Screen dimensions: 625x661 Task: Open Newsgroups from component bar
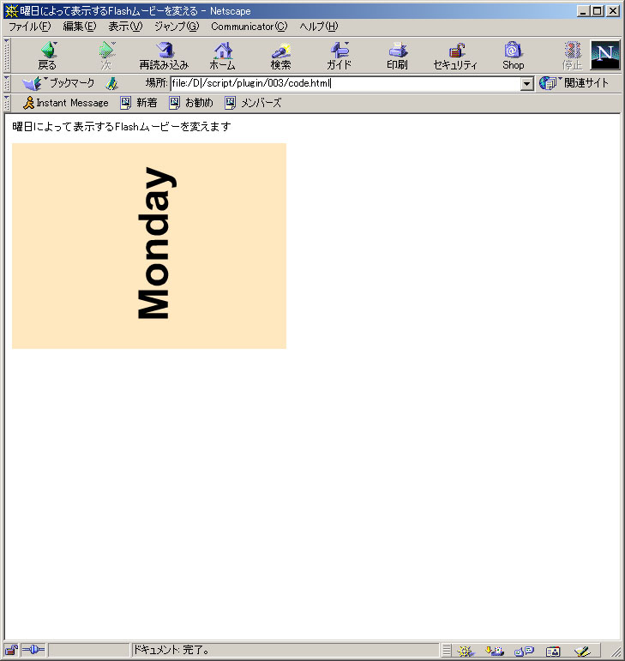pos(524,651)
